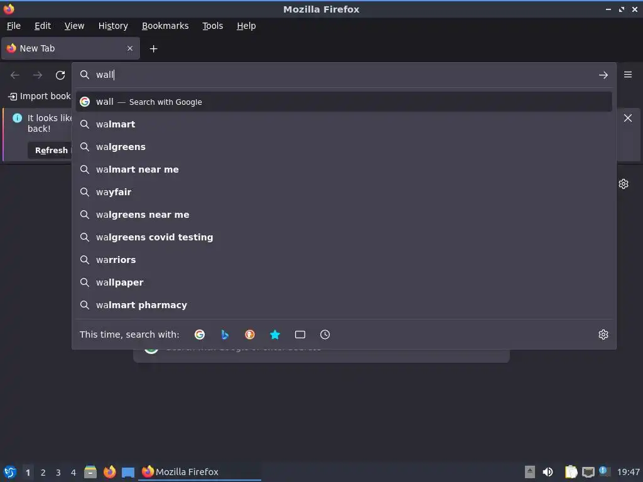
Task: Open the Help menu
Action: point(246,26)
